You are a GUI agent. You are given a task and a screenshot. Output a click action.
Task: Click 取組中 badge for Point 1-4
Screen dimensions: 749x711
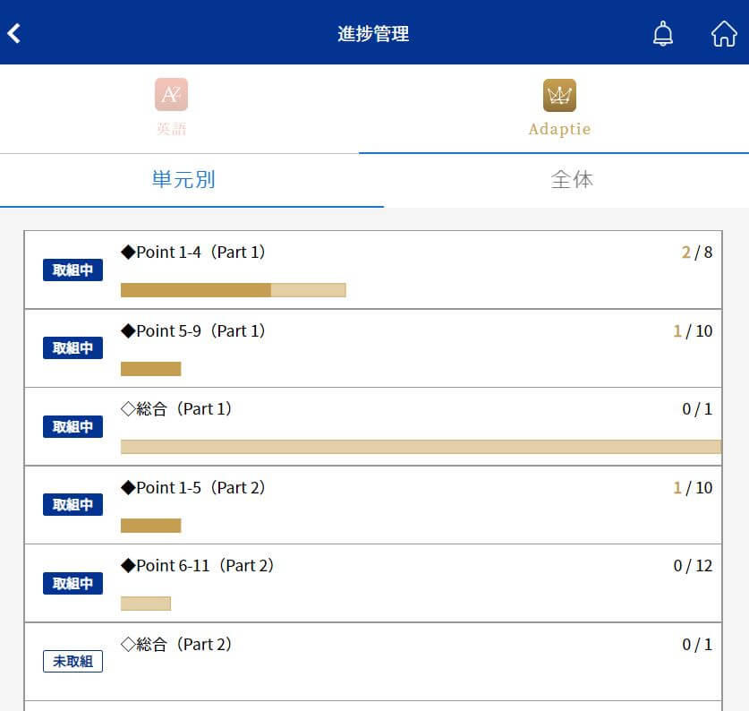point(72,270)
